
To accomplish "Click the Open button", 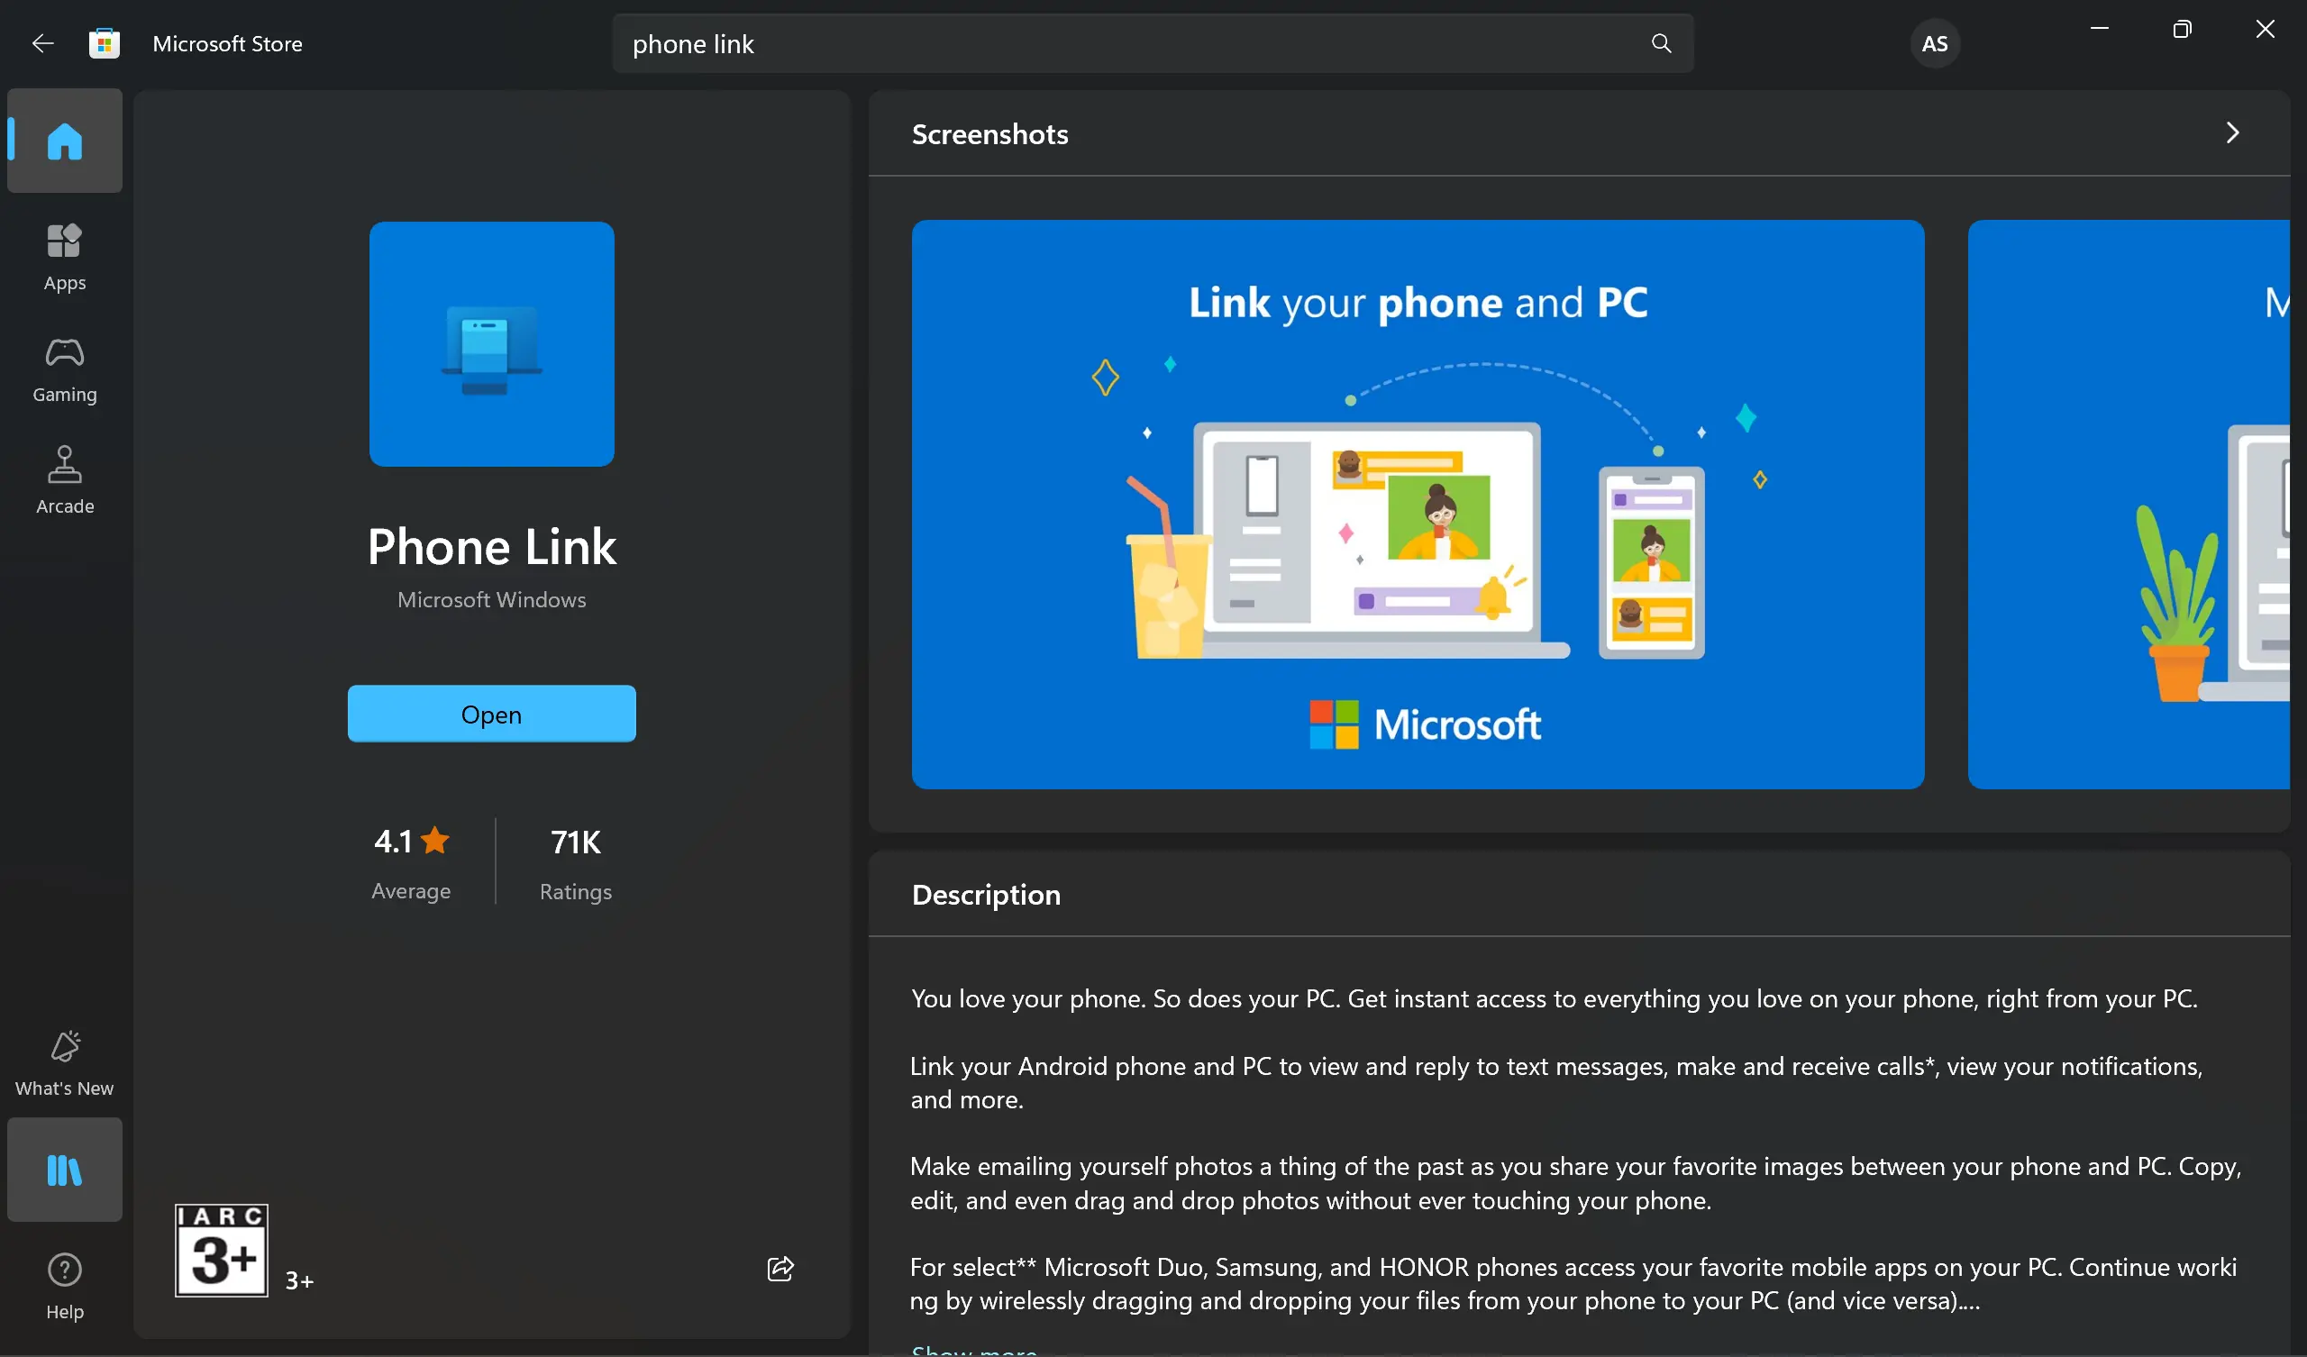I will [x=492, y=714].
